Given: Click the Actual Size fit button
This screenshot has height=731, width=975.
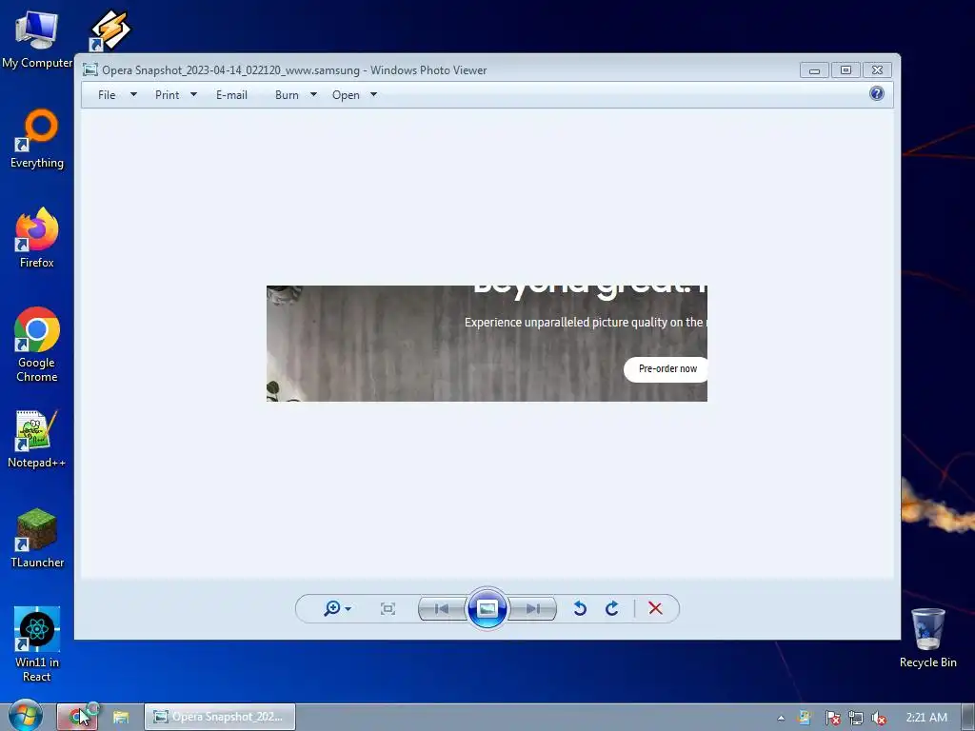Looking at the screenshot, I should [388, 608].
